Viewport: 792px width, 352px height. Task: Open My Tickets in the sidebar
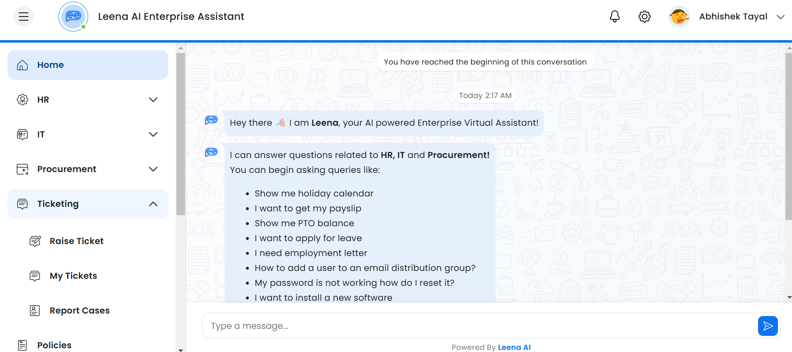[73, 276]
